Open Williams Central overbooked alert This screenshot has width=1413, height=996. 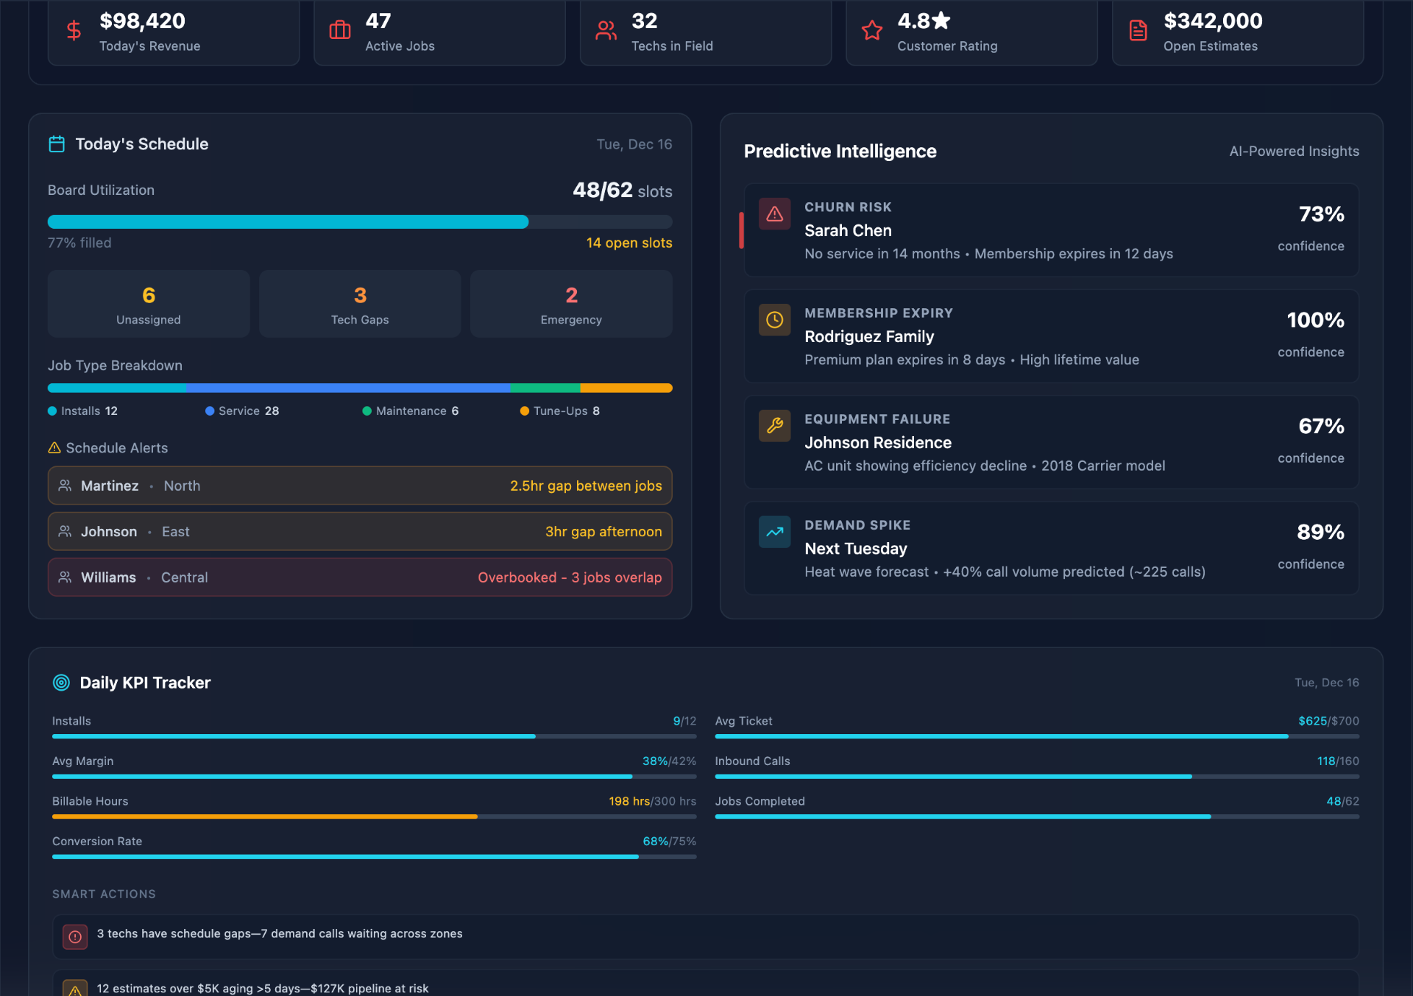point(360,577)
